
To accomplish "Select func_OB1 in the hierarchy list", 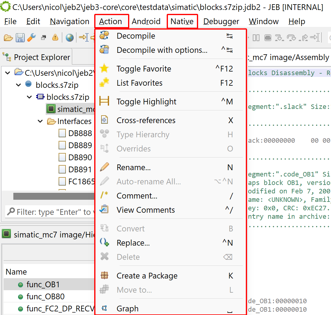I will (49, 285).
